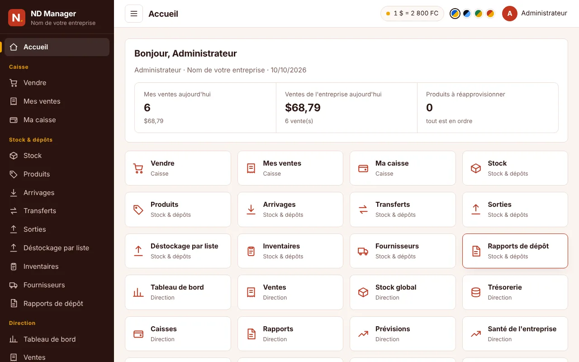Open the Santé de l'entreprise card
579x362 pixels.
tap(515, 334)
